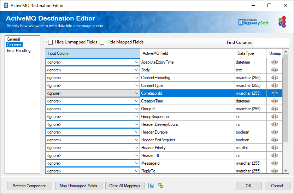Open input column dropdown for Header.Durable
The height and width of the screenshot is (194, 294).
click(x=137, y=132)
